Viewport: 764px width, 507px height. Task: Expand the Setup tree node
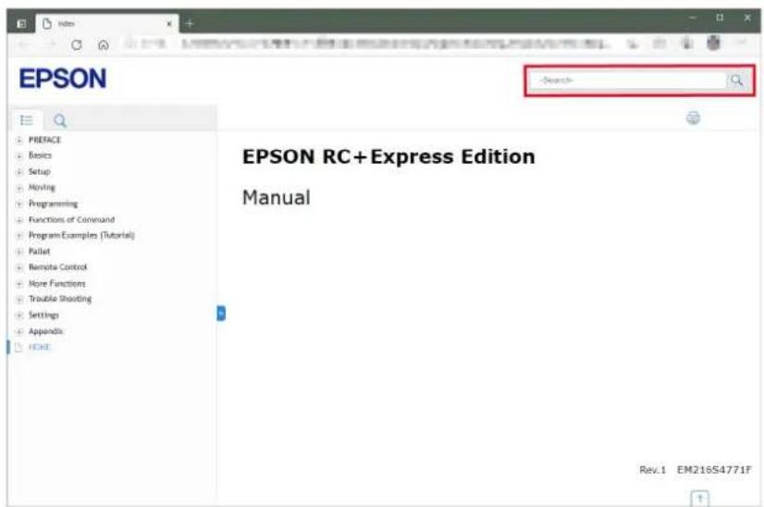[x=19, y=172]
